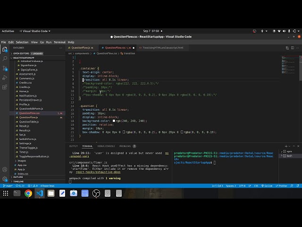Screen dimensions: 302x227
Task: Maximize the terminal panel with chevron up
Action: point(294,146)
